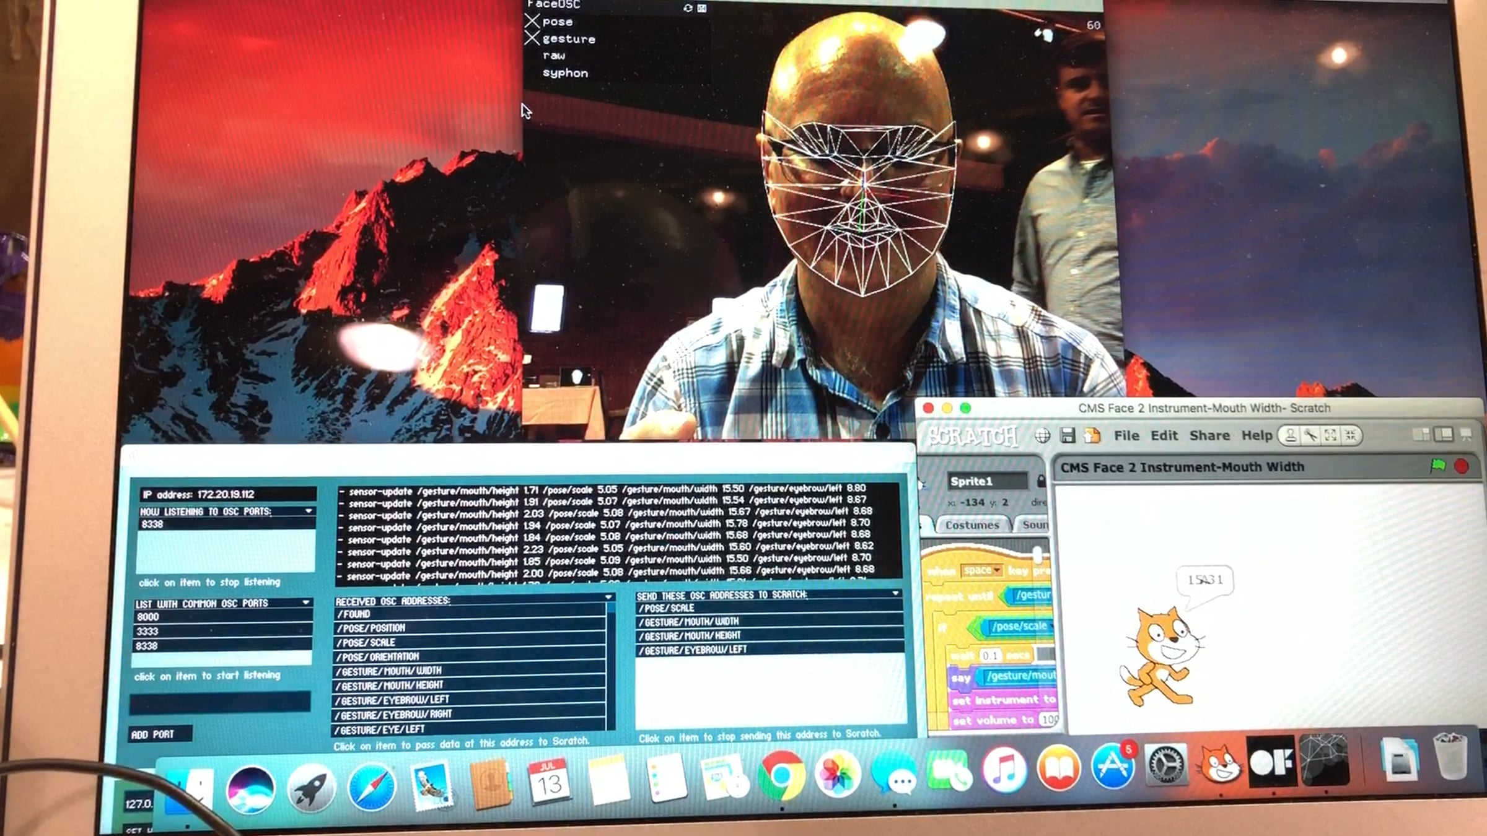Expand List With Common OSC Ports dropdown
The width and height of the screenshot is (1487, 836).
pyautogui.click(x=305, y=603)
